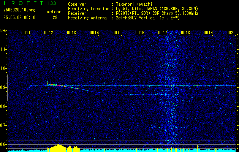239x152 pixels.
Task: Click the timestamp 25.05.02 00:10
Action: [19, 17]
